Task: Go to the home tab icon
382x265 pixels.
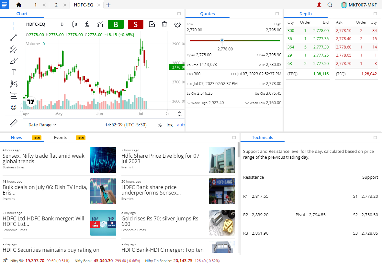Action: pos(19,5)
